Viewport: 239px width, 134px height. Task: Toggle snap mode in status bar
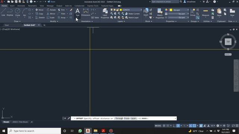pyautogui.click(x=168, y=126)
